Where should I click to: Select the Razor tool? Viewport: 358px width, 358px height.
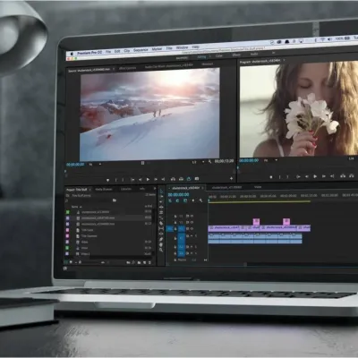click(161, 223)
